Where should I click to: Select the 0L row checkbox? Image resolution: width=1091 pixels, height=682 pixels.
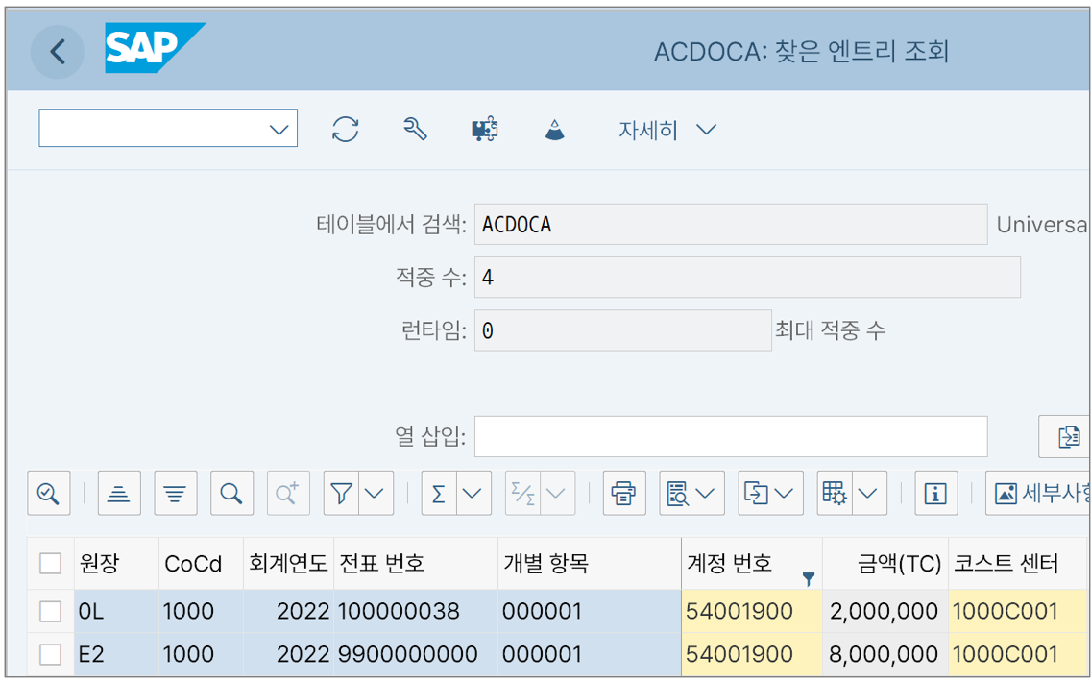pyautogui.click(x=50, y=611)
